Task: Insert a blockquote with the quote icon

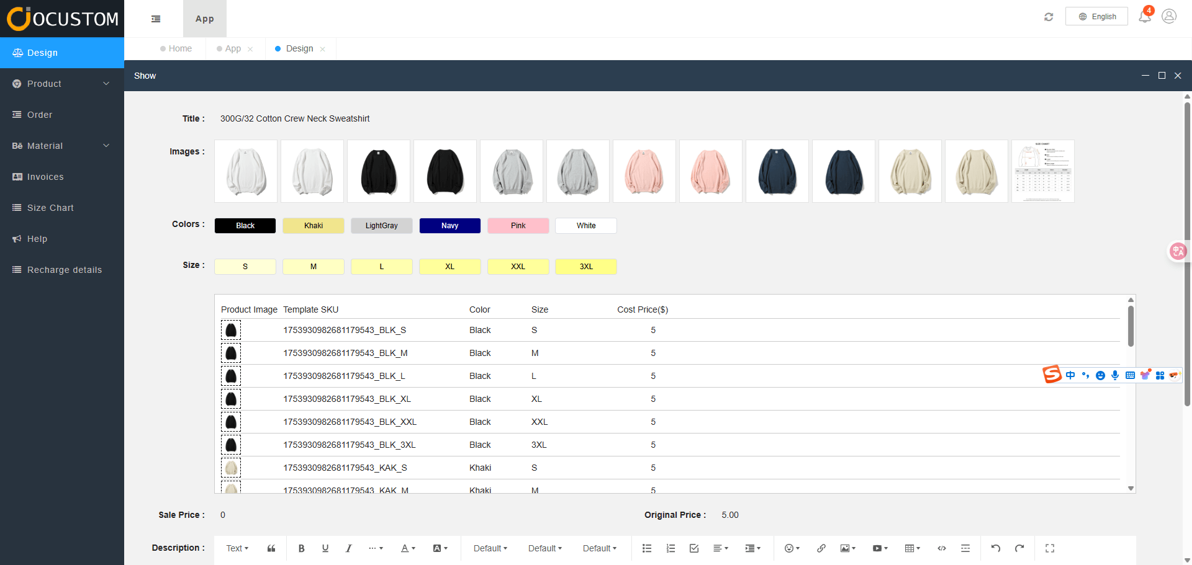Action: click(x=271, y=548)
